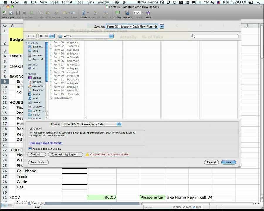Click the Wi-Fi status icon
Viewport: 264px width, 211px height.
pyautogui.click(x=206, y=2)
